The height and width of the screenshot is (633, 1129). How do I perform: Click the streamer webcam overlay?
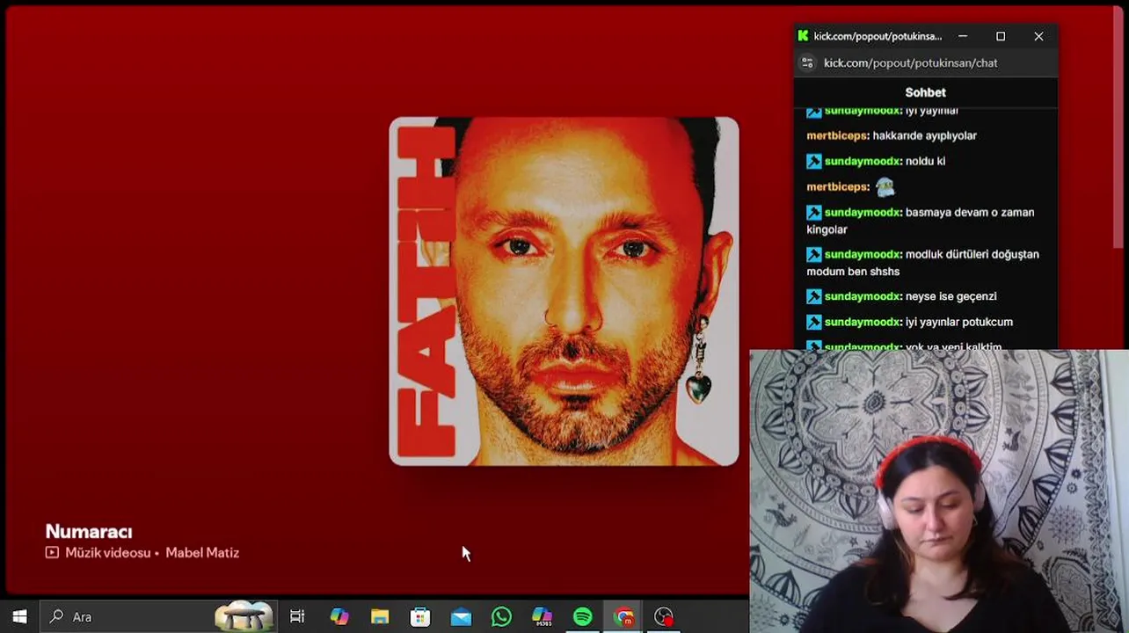(x=939, y=491)
